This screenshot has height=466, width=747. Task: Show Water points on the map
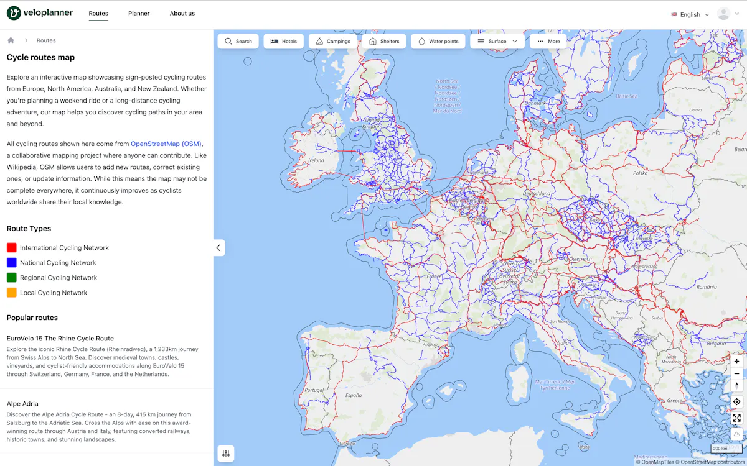[x=438, y=42]
